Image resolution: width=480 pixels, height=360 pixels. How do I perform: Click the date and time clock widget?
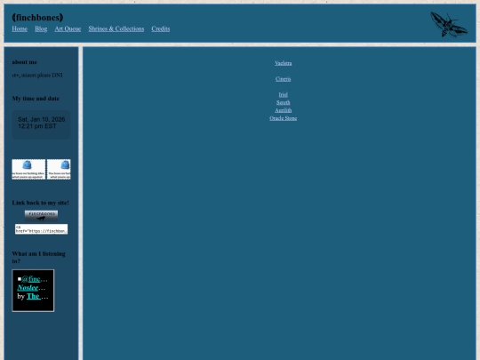pos(41,124)
